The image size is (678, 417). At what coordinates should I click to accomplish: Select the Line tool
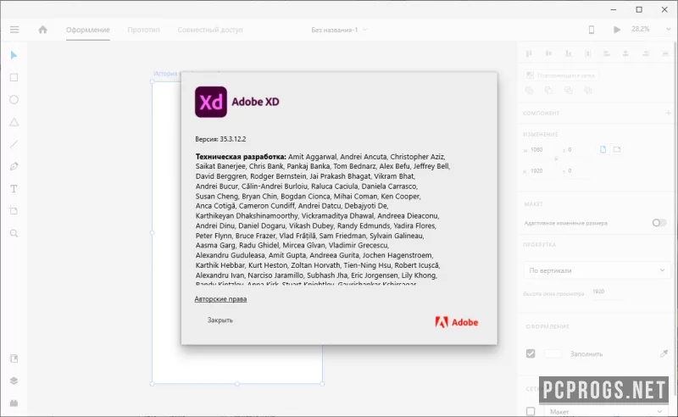pos(14,144)
